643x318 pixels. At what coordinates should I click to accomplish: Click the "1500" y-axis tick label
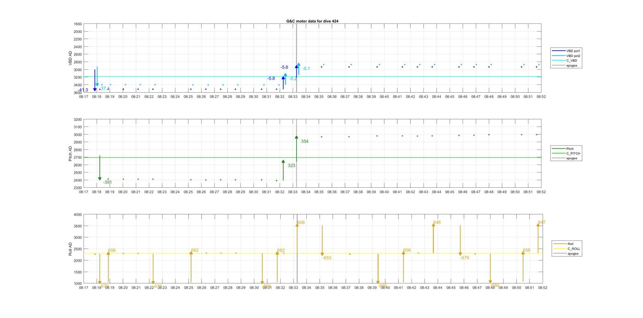point(78,272)
